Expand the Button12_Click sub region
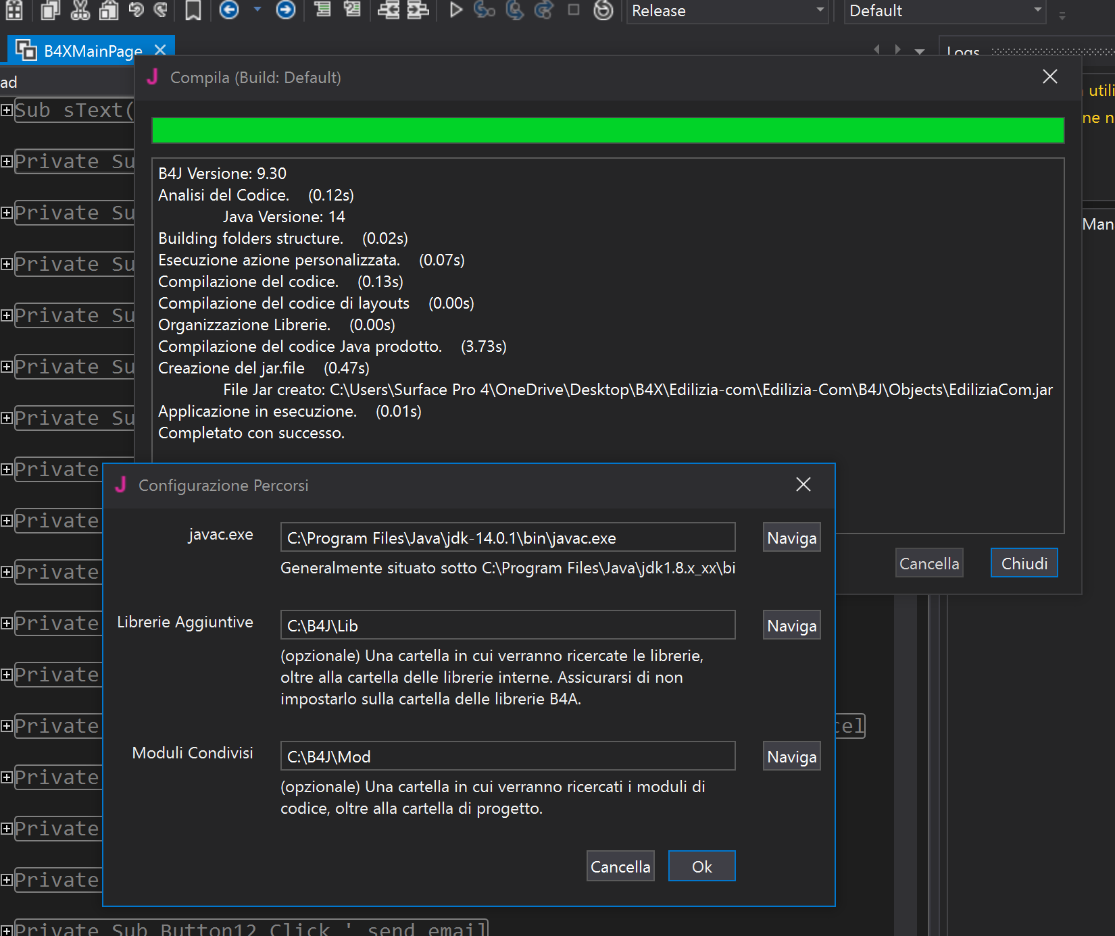 (7, 931)
